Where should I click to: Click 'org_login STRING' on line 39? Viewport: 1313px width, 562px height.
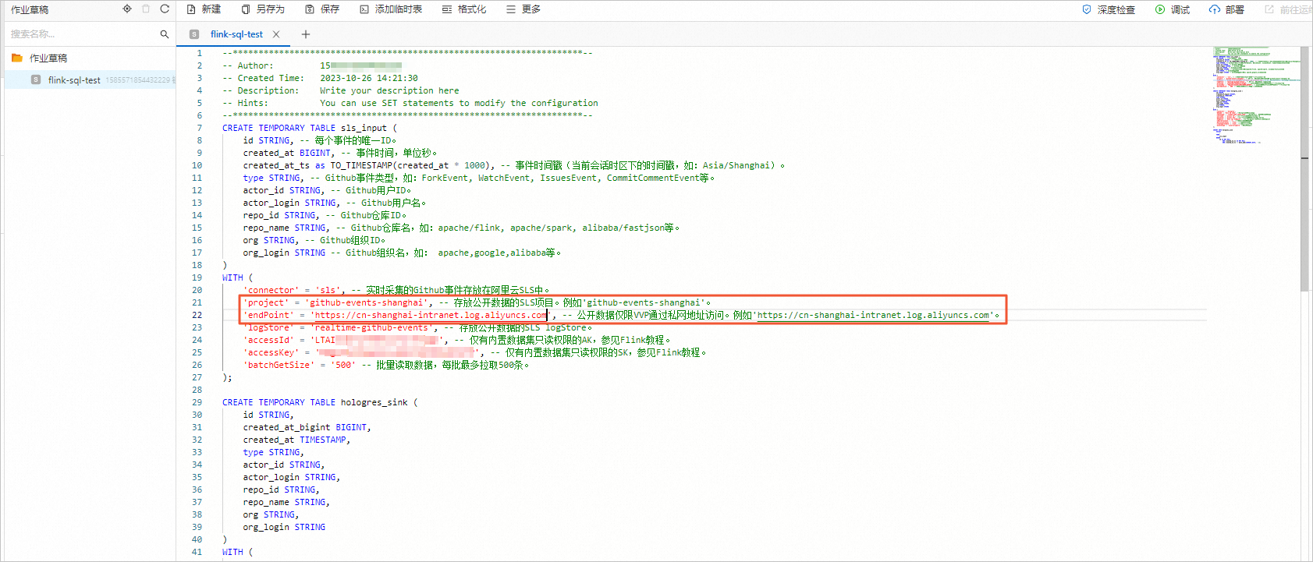(x=284, y=527)
